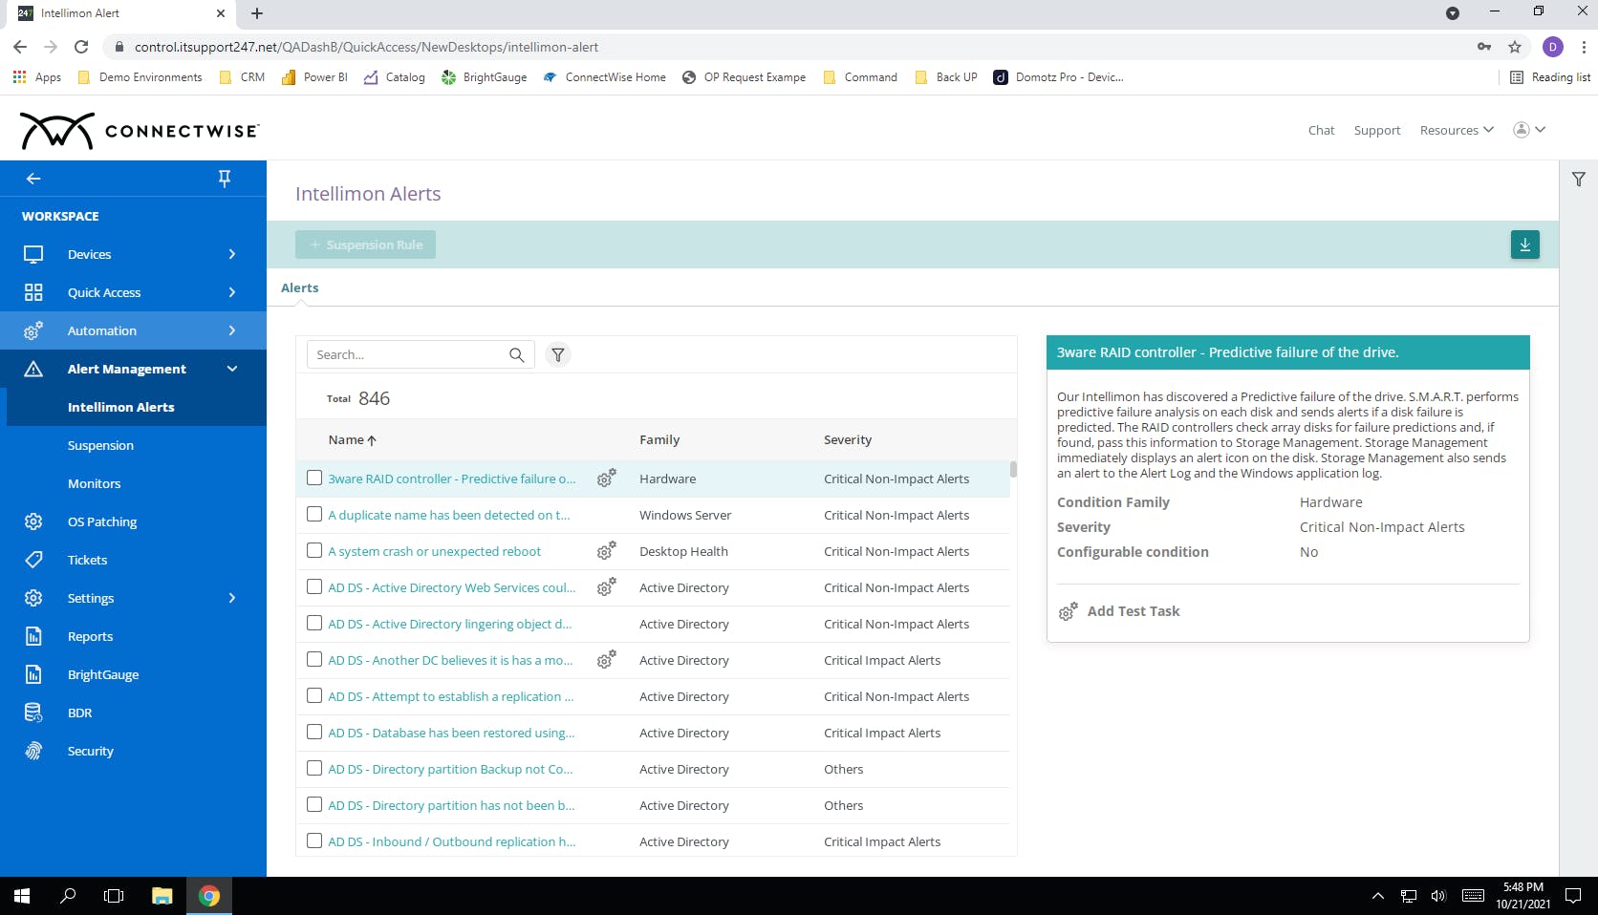
Task: Click the Alert Management warning icon
Action: tap(33, 369)
